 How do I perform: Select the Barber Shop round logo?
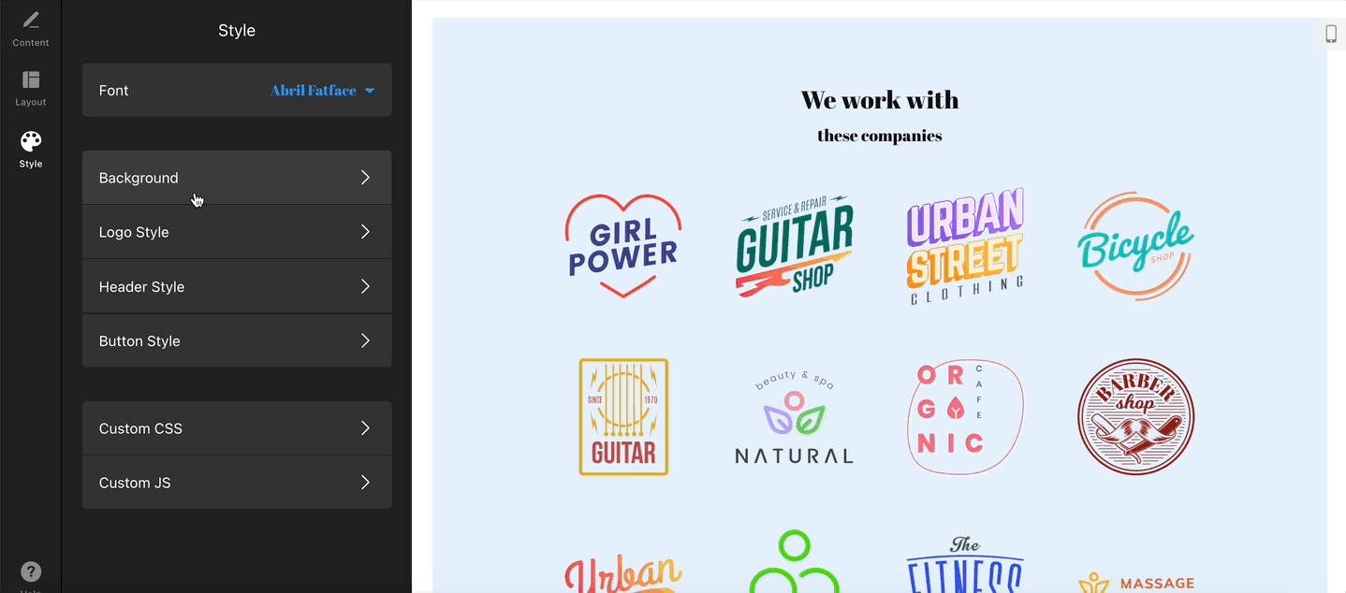click(x=1135, y=417)
